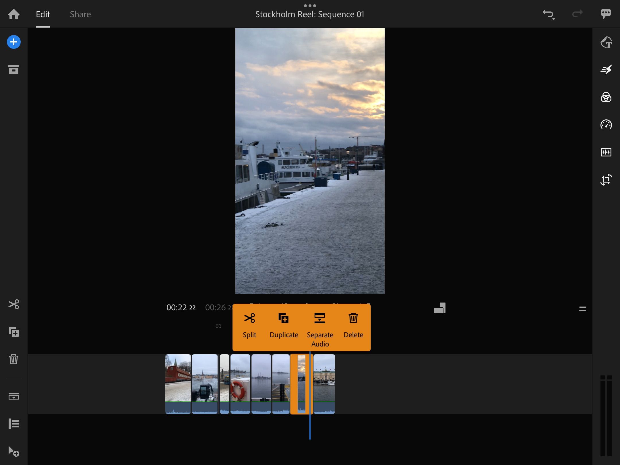Viewport: 620px width, 465px height.
Task: Toggle the timeline track expand icon
Action: [13, 396]
